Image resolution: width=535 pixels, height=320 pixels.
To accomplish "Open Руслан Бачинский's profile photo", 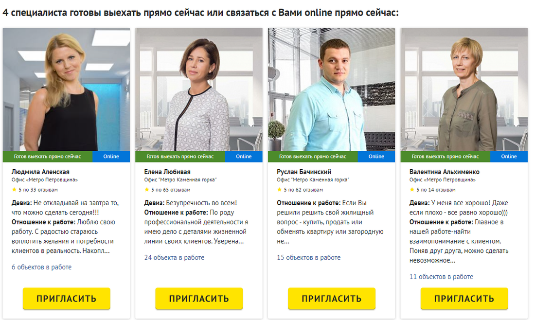I will coord(332,89).
